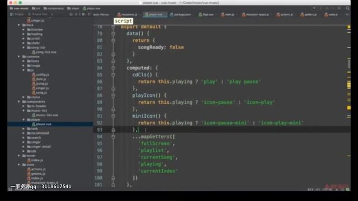Place cursor on 'songReady: false' line
Viewport: 358px width, 201px height.
161,47
